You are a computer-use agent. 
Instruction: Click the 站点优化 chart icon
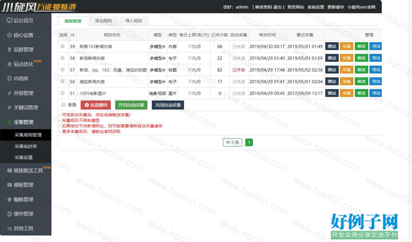click(x=9, y=64)
